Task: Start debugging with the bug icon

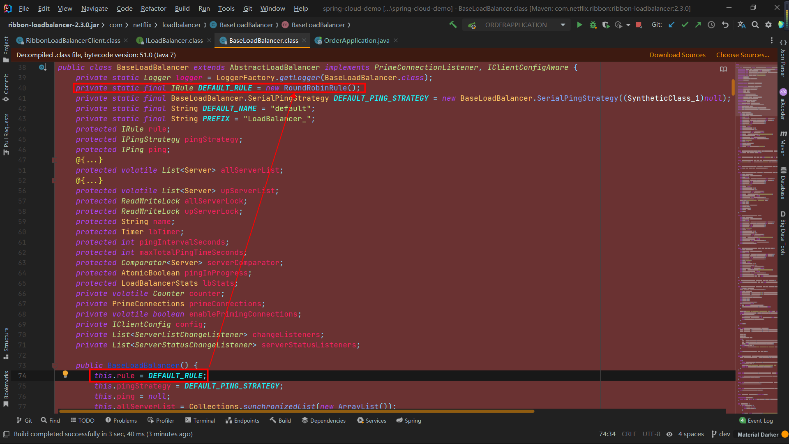Action: tap(593, 25)
